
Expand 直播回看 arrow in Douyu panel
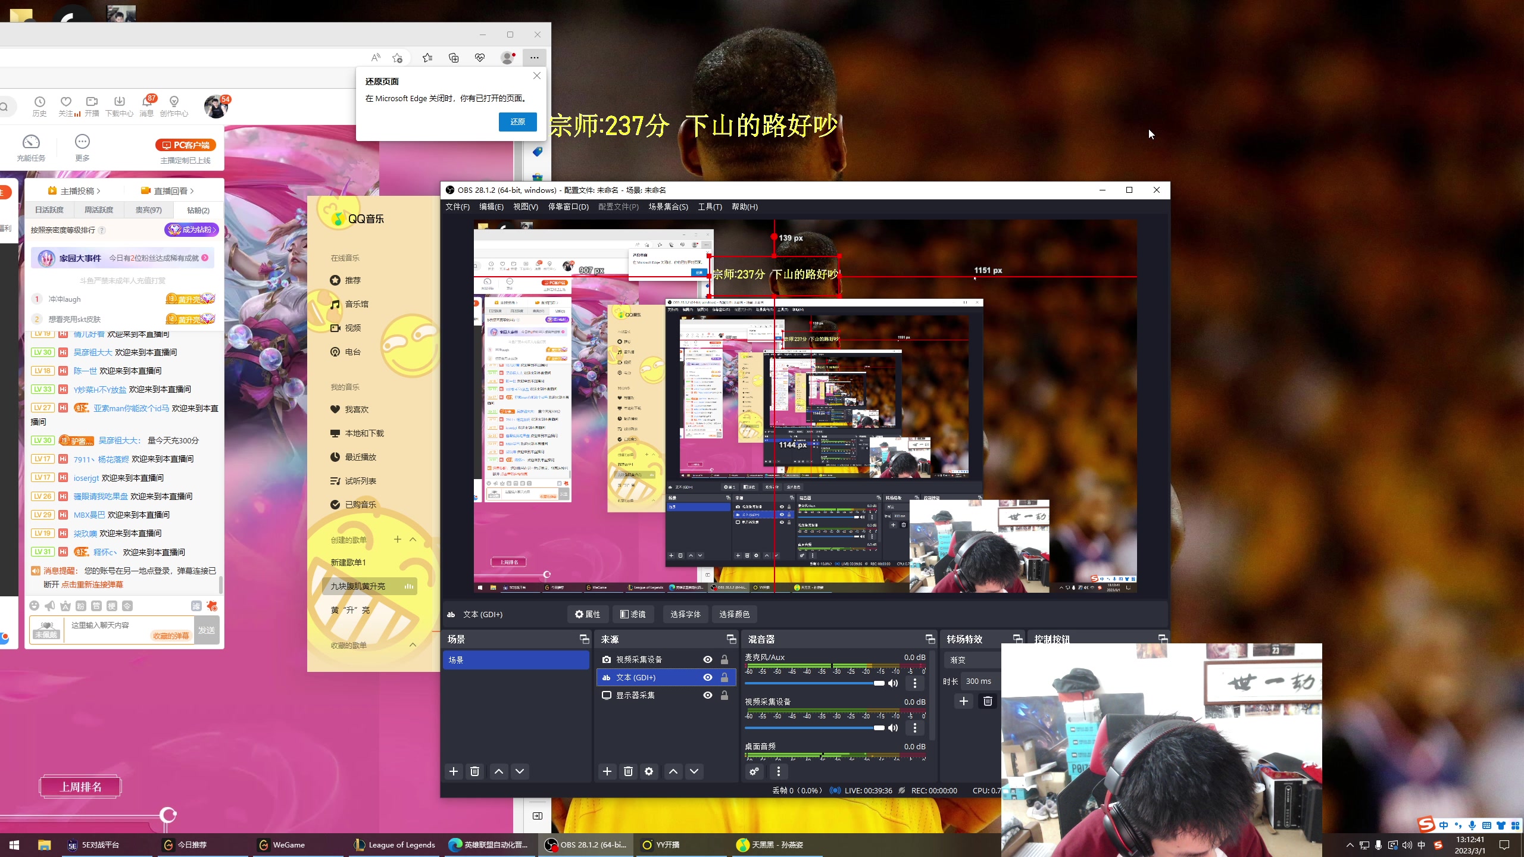point(192,191)
